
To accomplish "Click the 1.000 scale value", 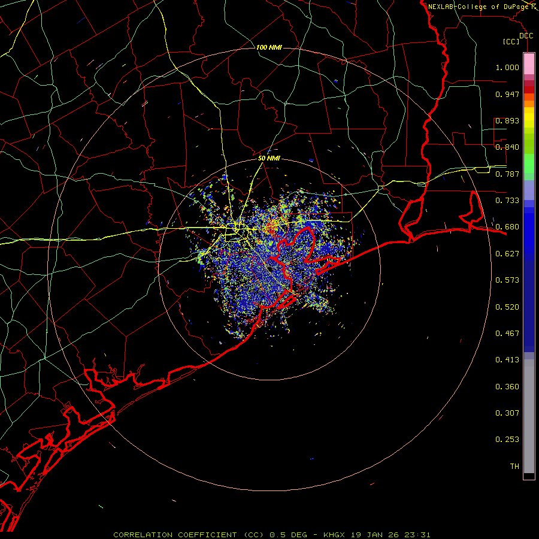I will tap(507, 67).
